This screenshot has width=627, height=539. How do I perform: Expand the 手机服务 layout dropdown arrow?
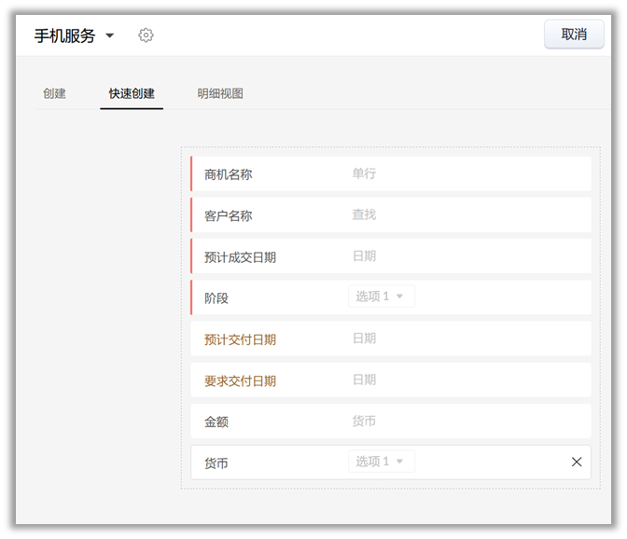110,35
